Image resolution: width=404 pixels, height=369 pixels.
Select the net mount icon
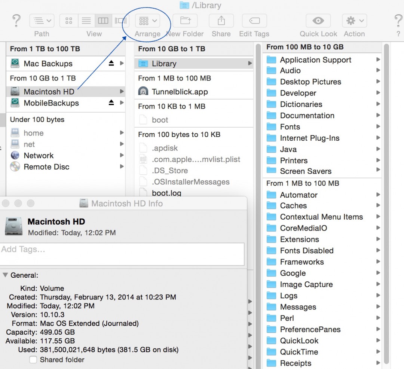coord(15,144)
